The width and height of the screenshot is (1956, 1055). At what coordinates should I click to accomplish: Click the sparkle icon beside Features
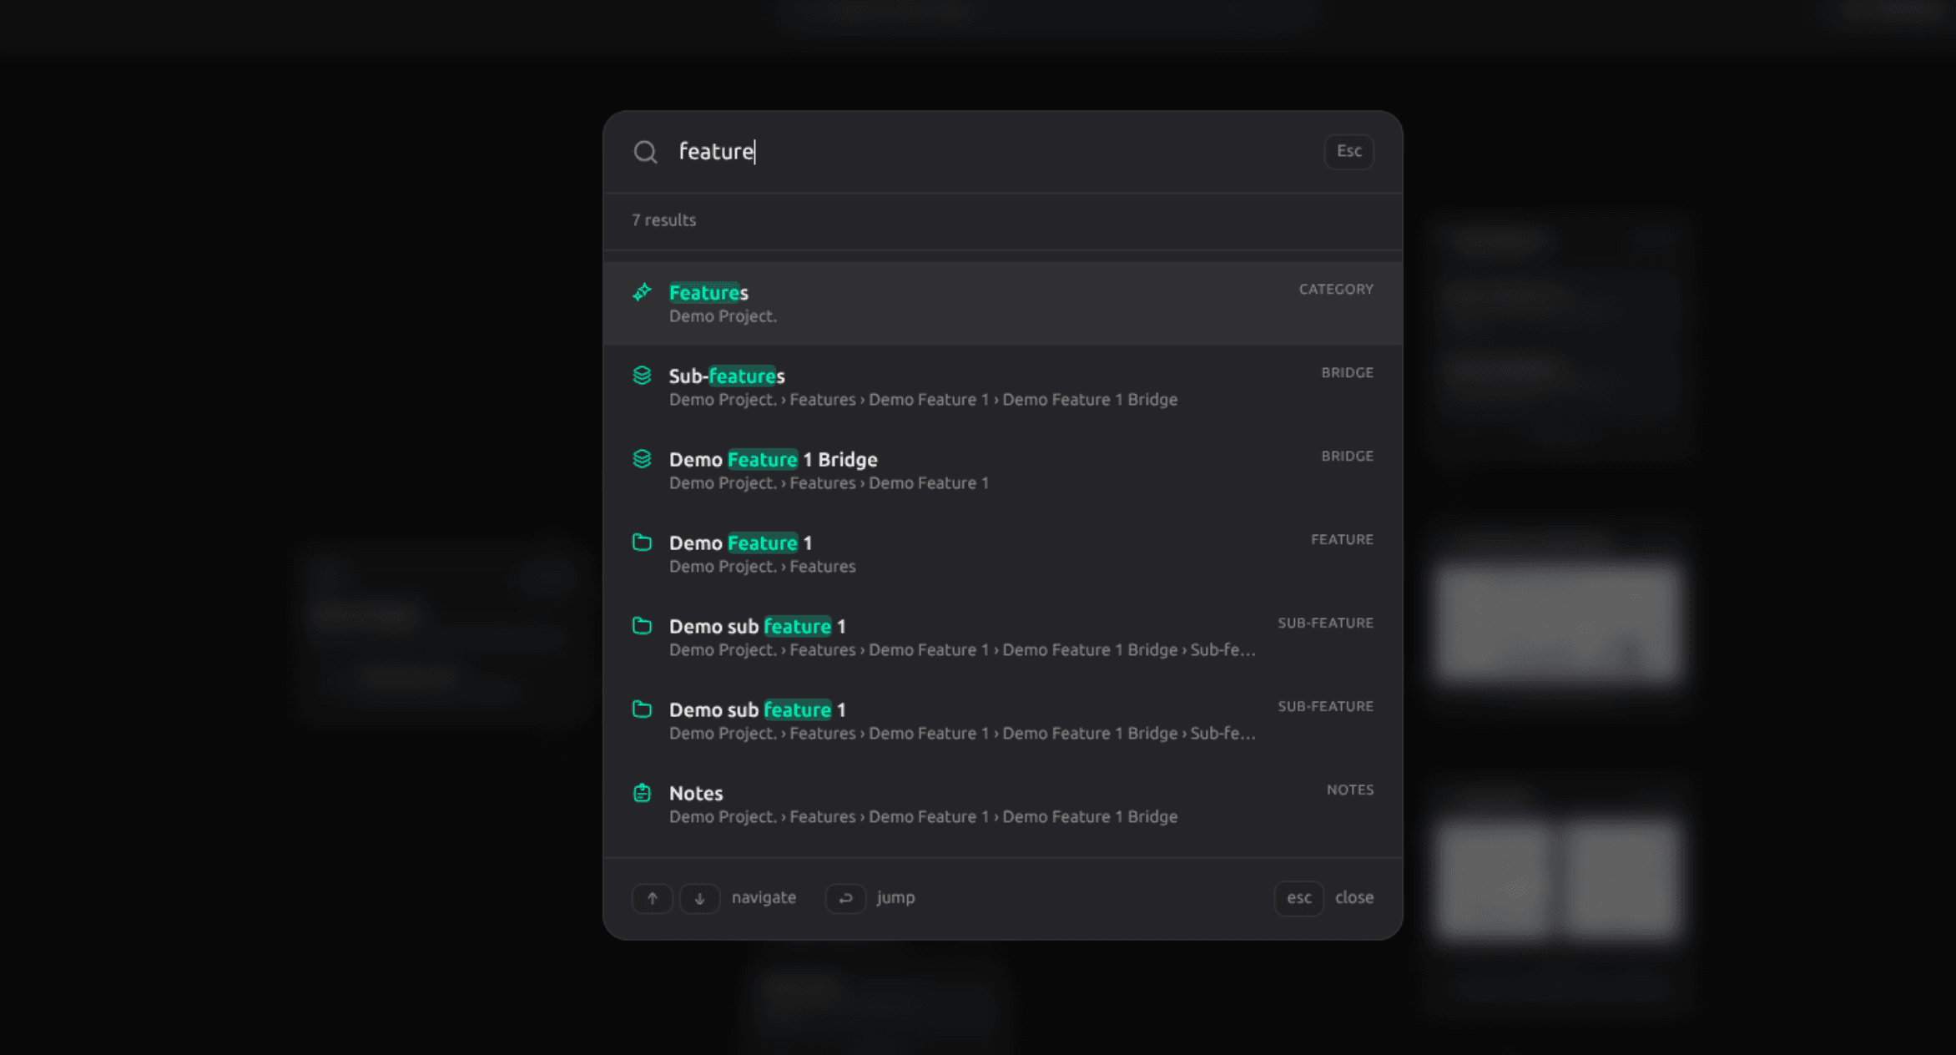[642, 292]
